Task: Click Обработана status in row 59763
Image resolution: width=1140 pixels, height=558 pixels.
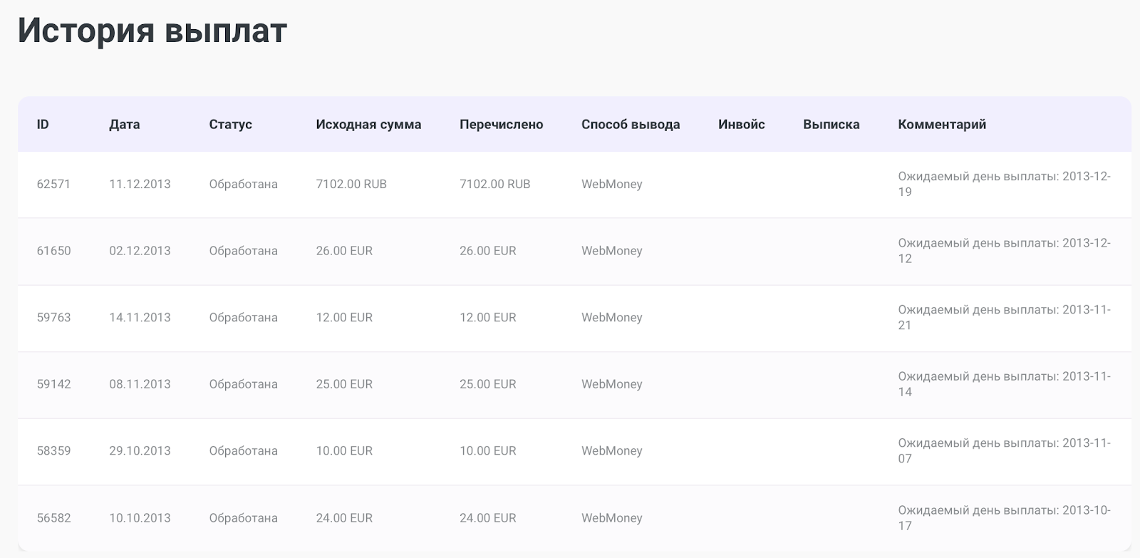Action: (x=243, y=317)
